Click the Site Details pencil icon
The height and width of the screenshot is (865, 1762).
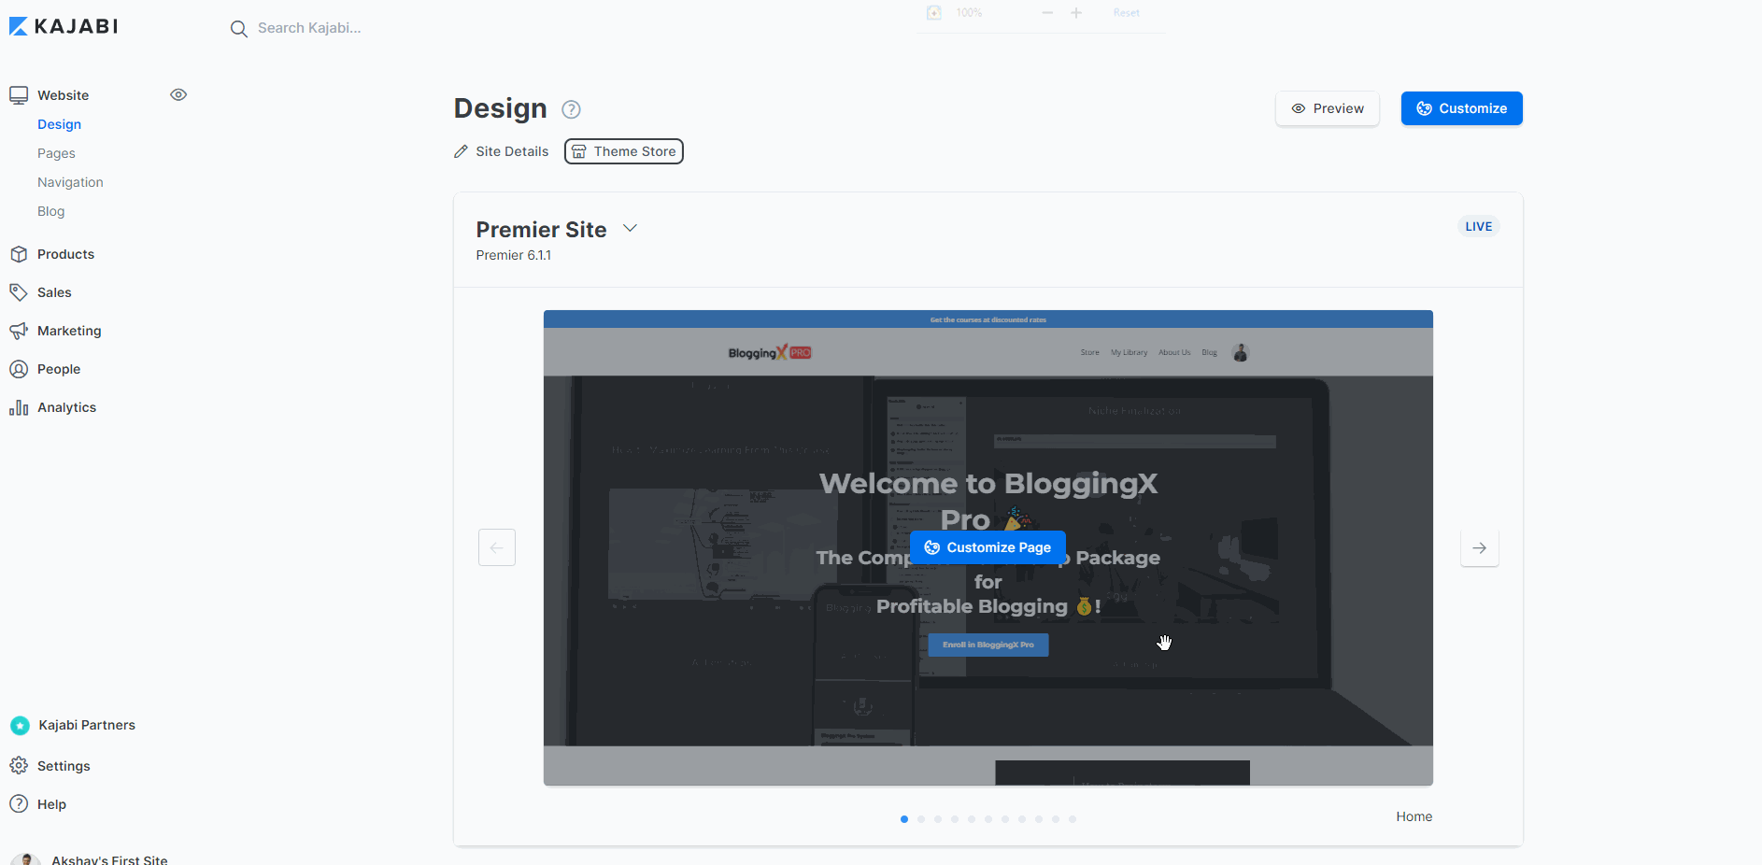[x=461, y=151]
